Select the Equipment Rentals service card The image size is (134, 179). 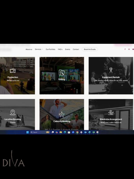pos(111,76)
